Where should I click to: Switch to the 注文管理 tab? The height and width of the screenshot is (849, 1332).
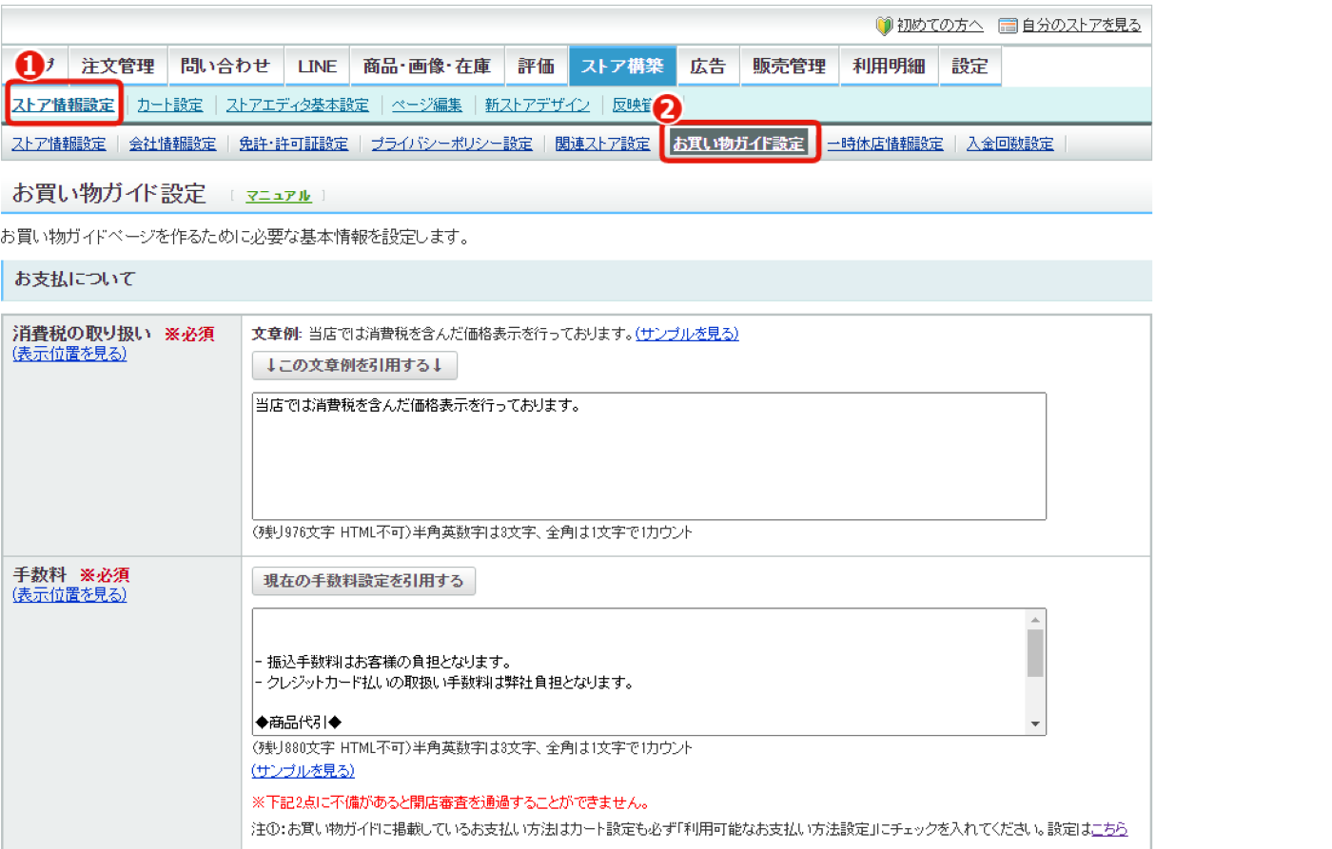[118, 67]
